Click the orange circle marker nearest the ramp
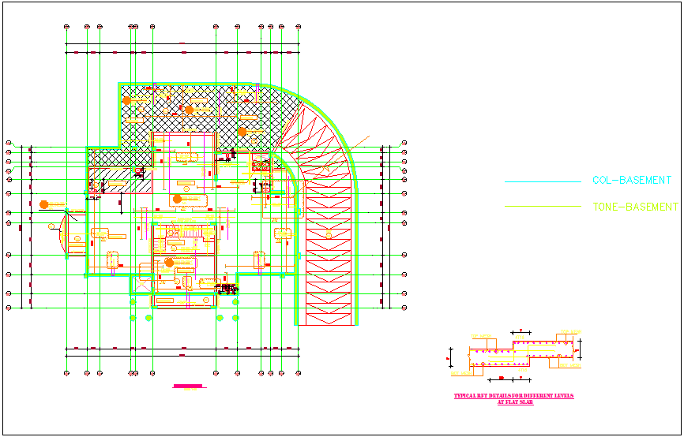This screenshot has width=684, height=437. pos(243,132)
